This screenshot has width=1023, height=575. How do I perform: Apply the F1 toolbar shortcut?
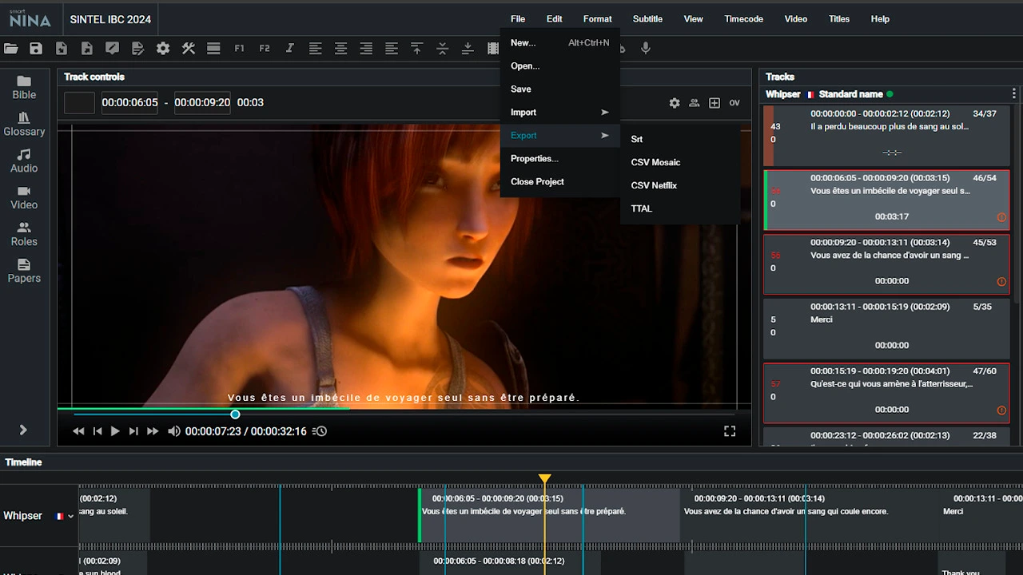[239, 49]
